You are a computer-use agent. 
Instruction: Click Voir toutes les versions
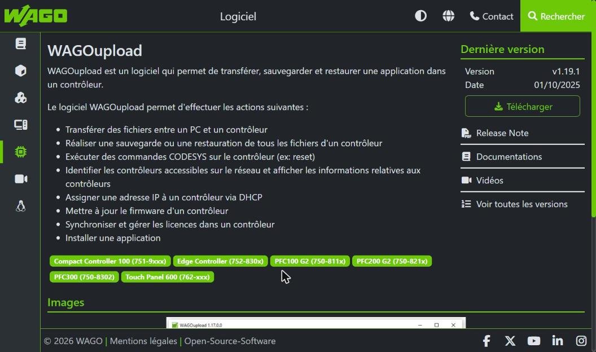point(522,204)
